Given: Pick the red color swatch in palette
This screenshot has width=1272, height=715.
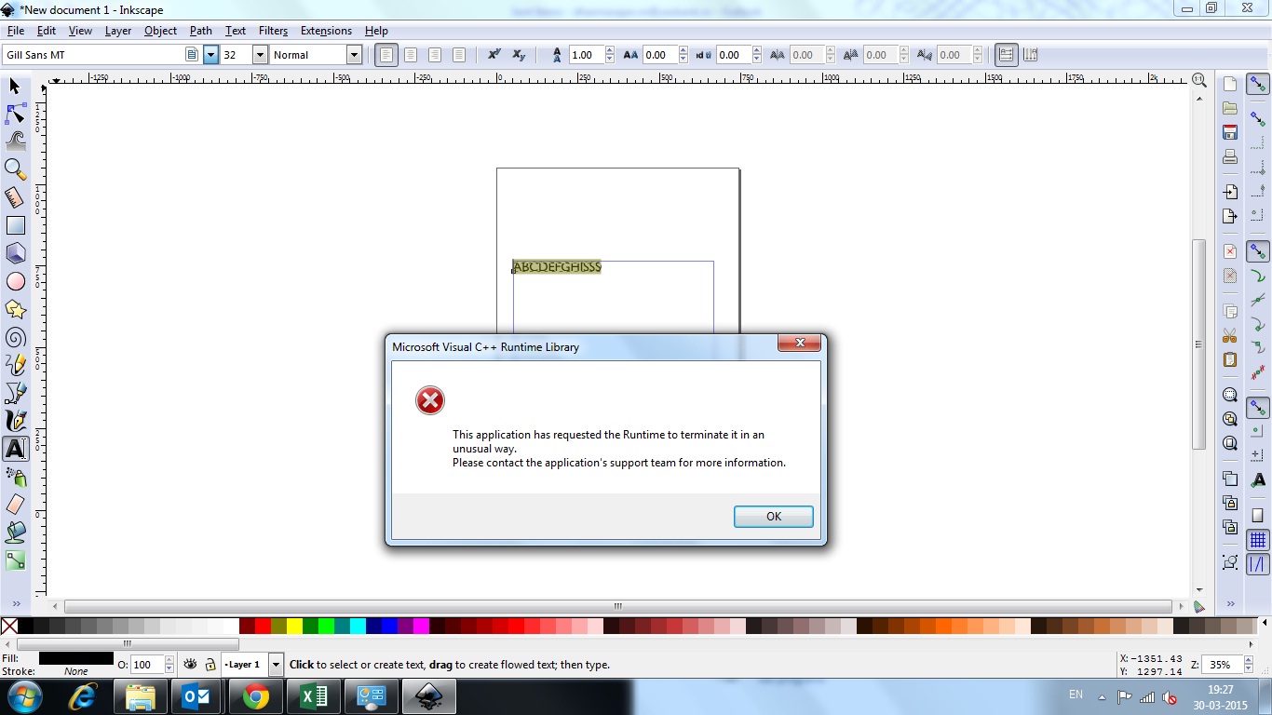Looking at the screenshot, I should click(x=263, y=627).
